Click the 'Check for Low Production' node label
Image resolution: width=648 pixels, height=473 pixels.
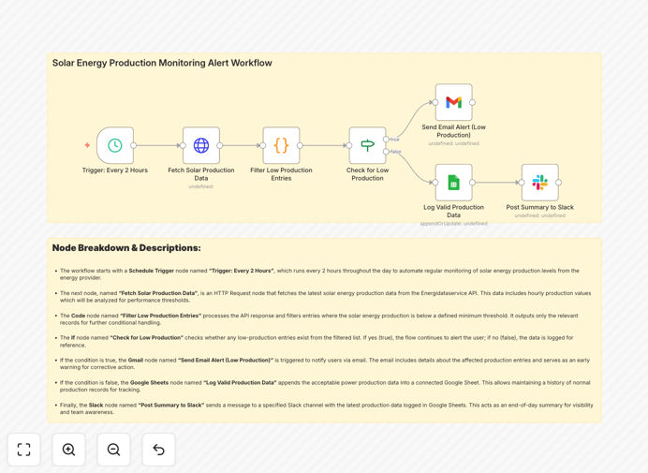click(x=367, y=174)
